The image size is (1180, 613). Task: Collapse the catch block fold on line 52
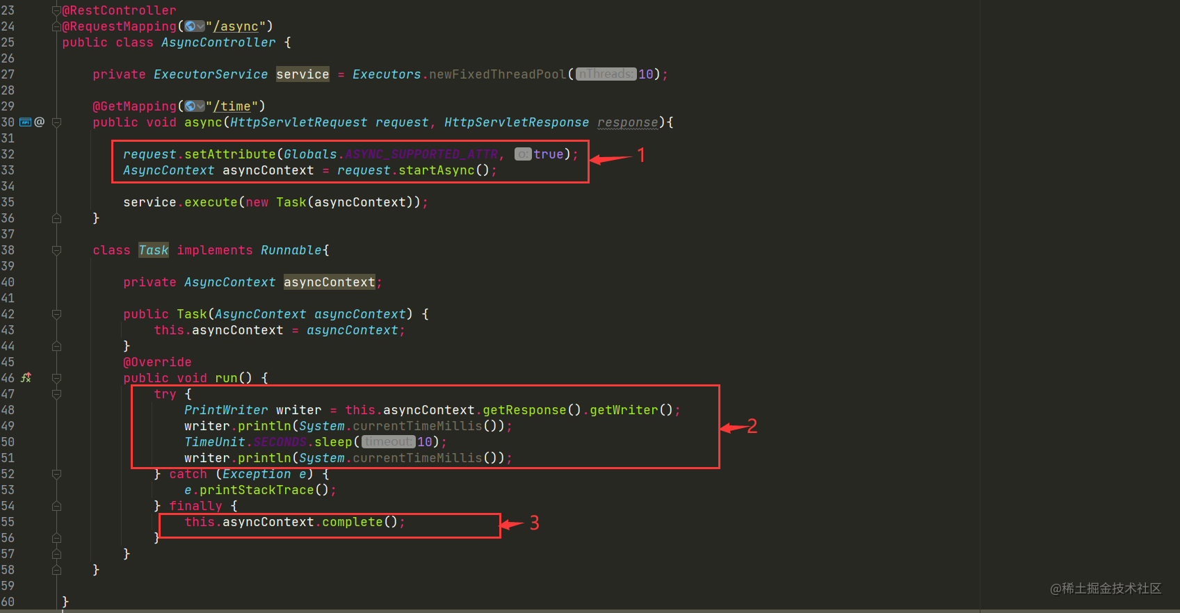point(57,474)
